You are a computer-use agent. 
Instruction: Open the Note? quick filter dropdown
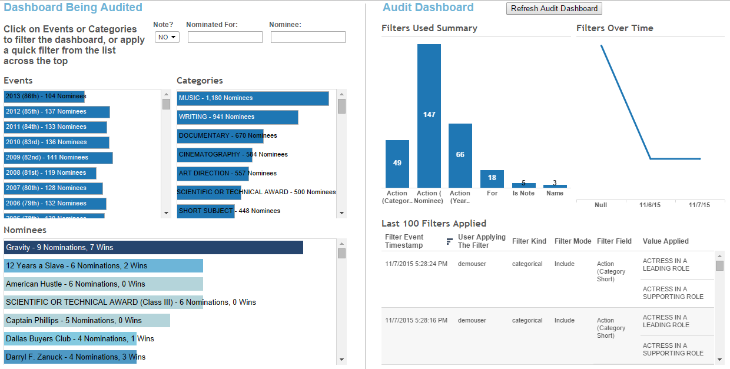[167, 36]
